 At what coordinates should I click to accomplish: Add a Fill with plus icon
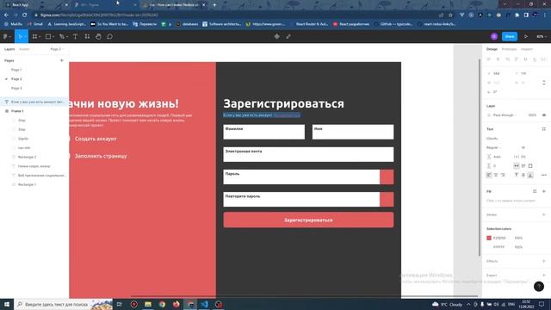pyautogui.click(x=544, y=191)
